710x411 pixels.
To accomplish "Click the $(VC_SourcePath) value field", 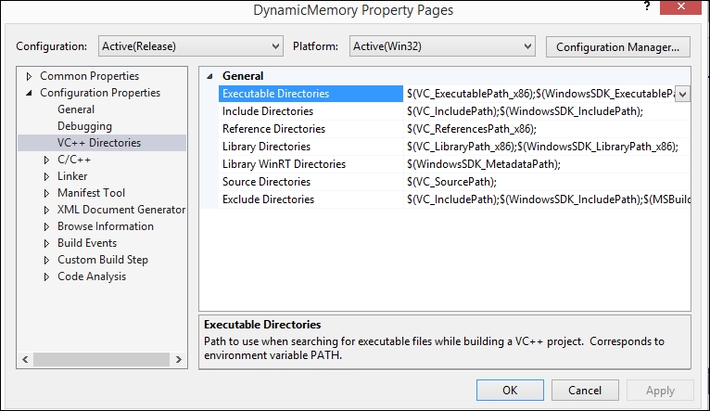I will coord(547,182).
